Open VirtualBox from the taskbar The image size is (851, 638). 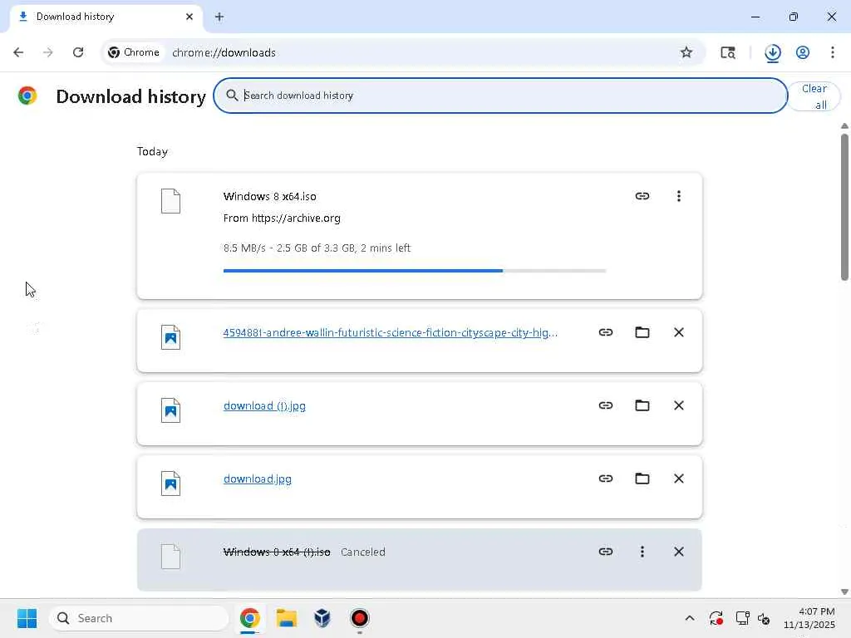coord(322,618)
